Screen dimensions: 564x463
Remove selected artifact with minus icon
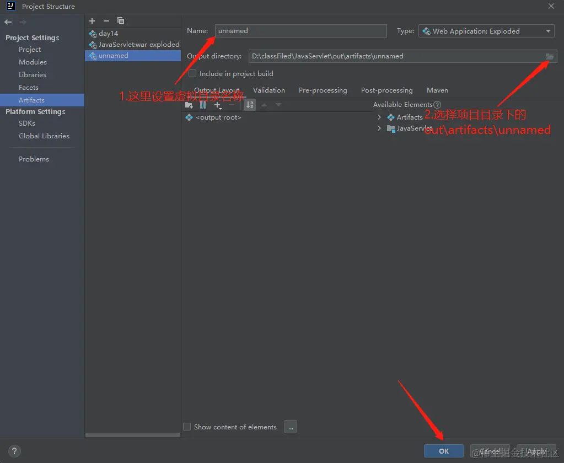tap(106, 21)
